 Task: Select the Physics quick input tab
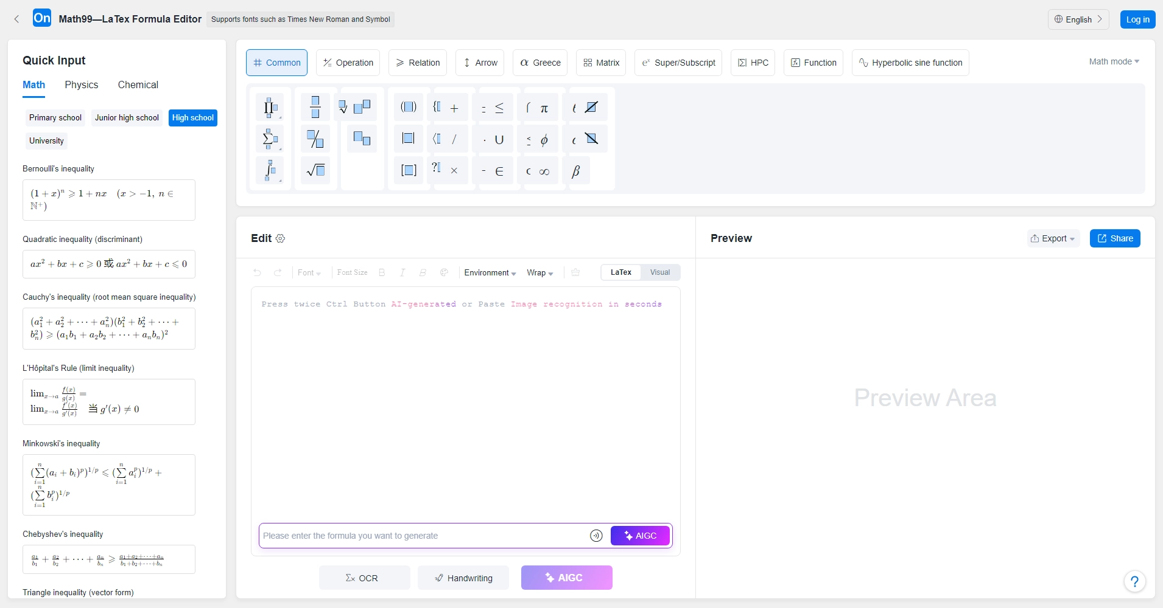(82, 85)
